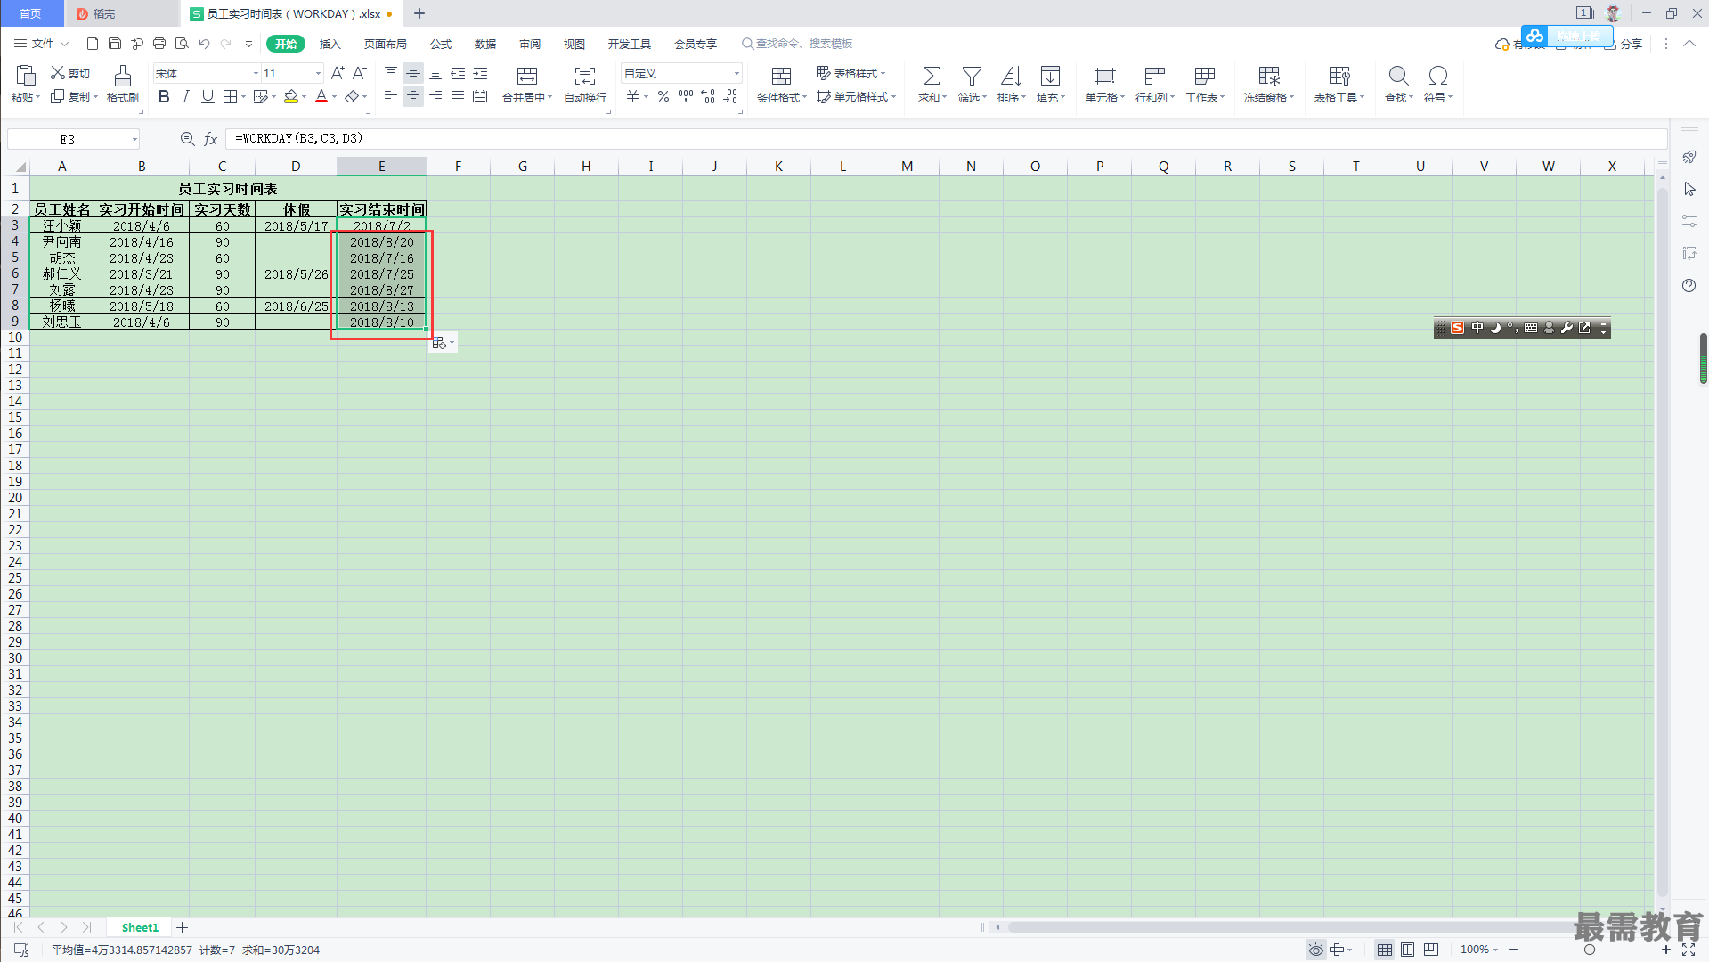Open the 数据 (Data) ribbon tab
Screen dimensions: 1709x962
pyautogui.click(x=485, y=44)
